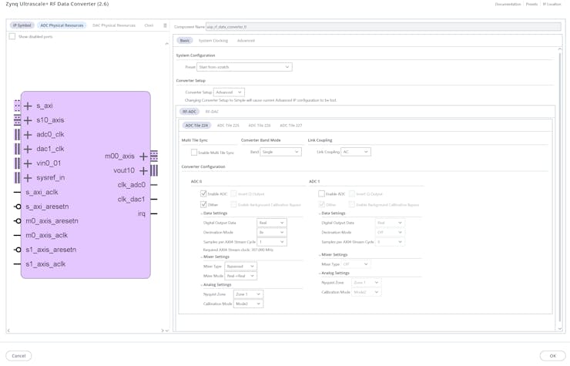Open the Band dropdown
The width and height of the screenshot is (570, 366).
[x=280, y=152]
